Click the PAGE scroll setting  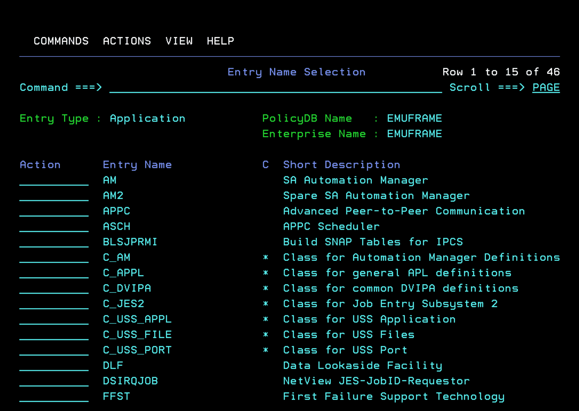pos(546,87)
